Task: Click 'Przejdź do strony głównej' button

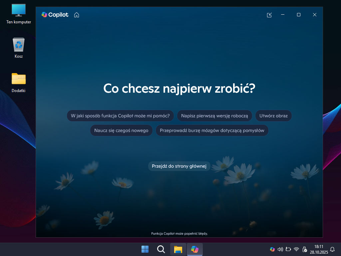Action: click(x=179, y=166)
